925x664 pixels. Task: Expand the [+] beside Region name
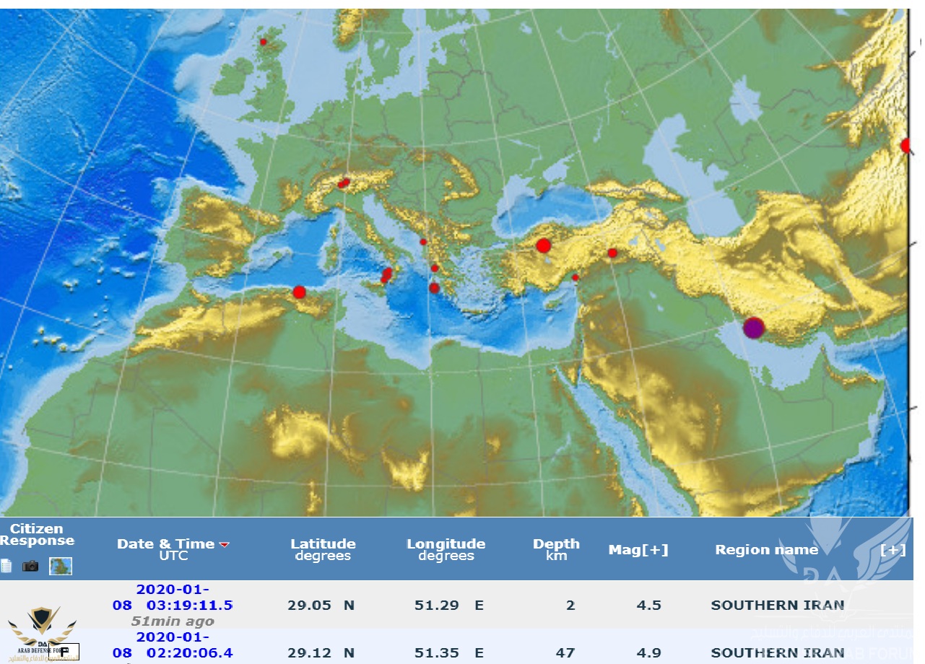tap(893, 550)
